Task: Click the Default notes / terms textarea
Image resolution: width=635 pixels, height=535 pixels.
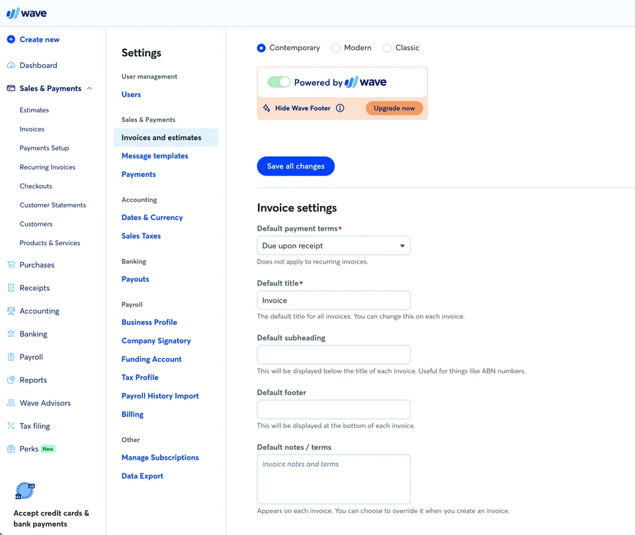Action: point(333,480)
